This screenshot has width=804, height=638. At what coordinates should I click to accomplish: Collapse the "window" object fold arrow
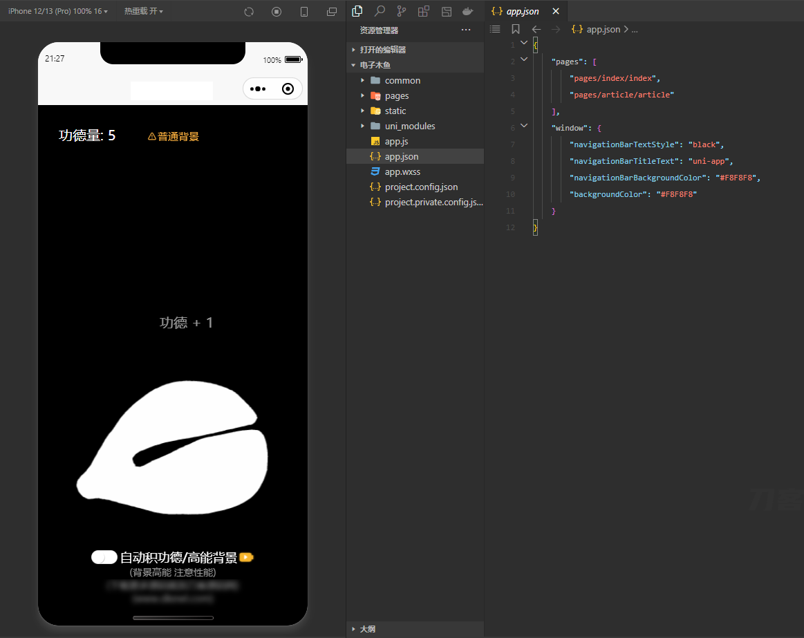pyautogui.click(x=524, y=126)
